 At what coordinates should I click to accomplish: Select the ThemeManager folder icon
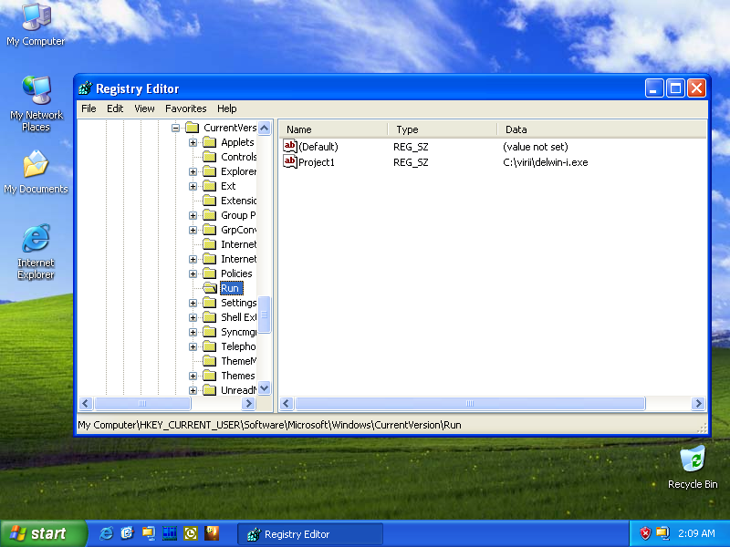pyautogui.click(x=210, y=361)
